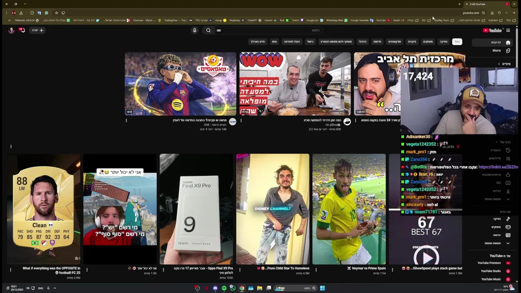Open the Google Translate bookmark
521x293 pixels.
coord(361,20)
